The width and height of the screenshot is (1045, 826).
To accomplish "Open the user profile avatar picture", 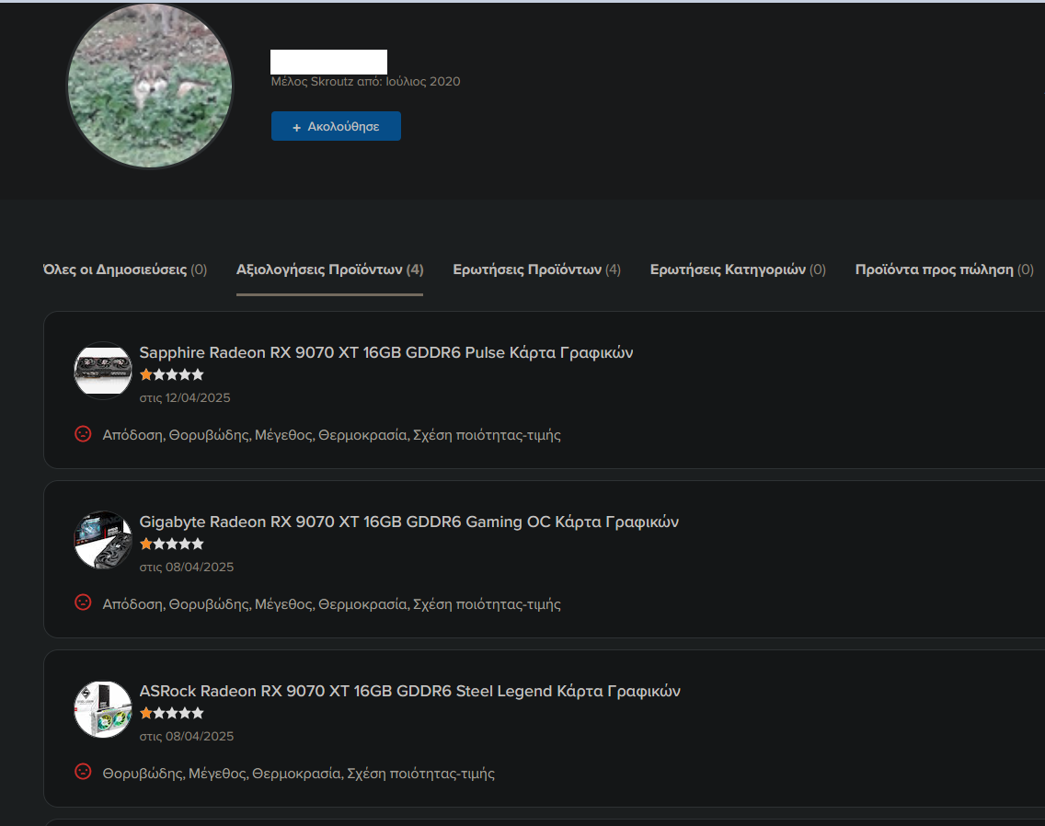I will coord(150,86).
